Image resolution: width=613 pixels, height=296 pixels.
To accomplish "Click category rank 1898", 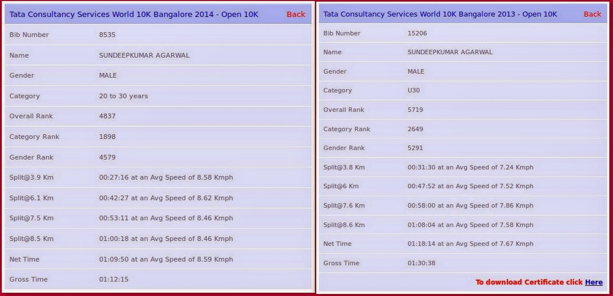I will [107, 137].
